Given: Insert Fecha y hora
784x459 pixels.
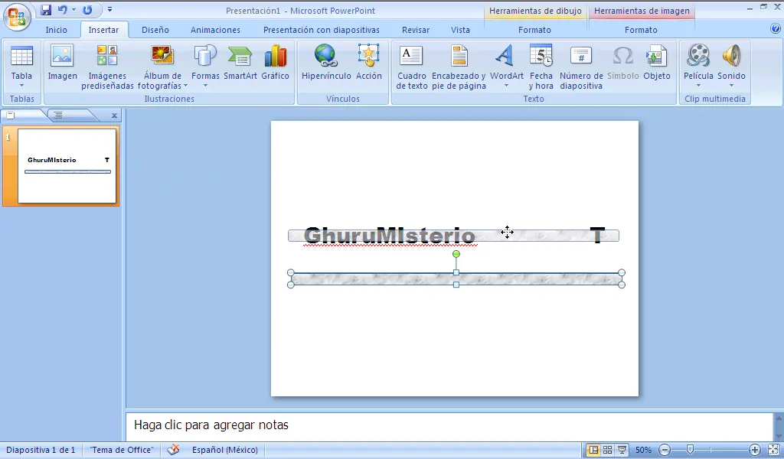Looking at the screenshot, I should [541, 67].
